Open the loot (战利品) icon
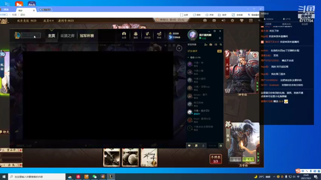The height and width of the screenshot is (180, 321). (x=147, y=35)
